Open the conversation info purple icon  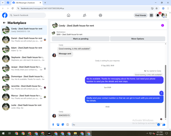point(162,26)
